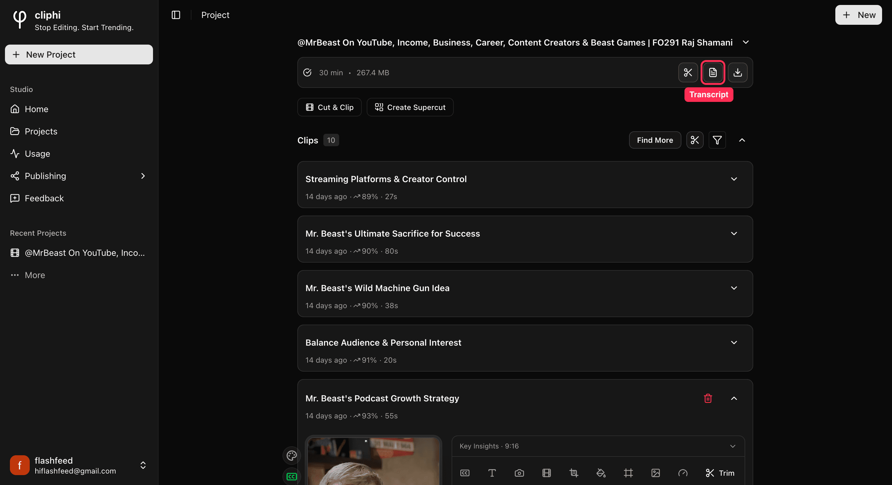Click the Clips count badge 10

tap(331, 140)
